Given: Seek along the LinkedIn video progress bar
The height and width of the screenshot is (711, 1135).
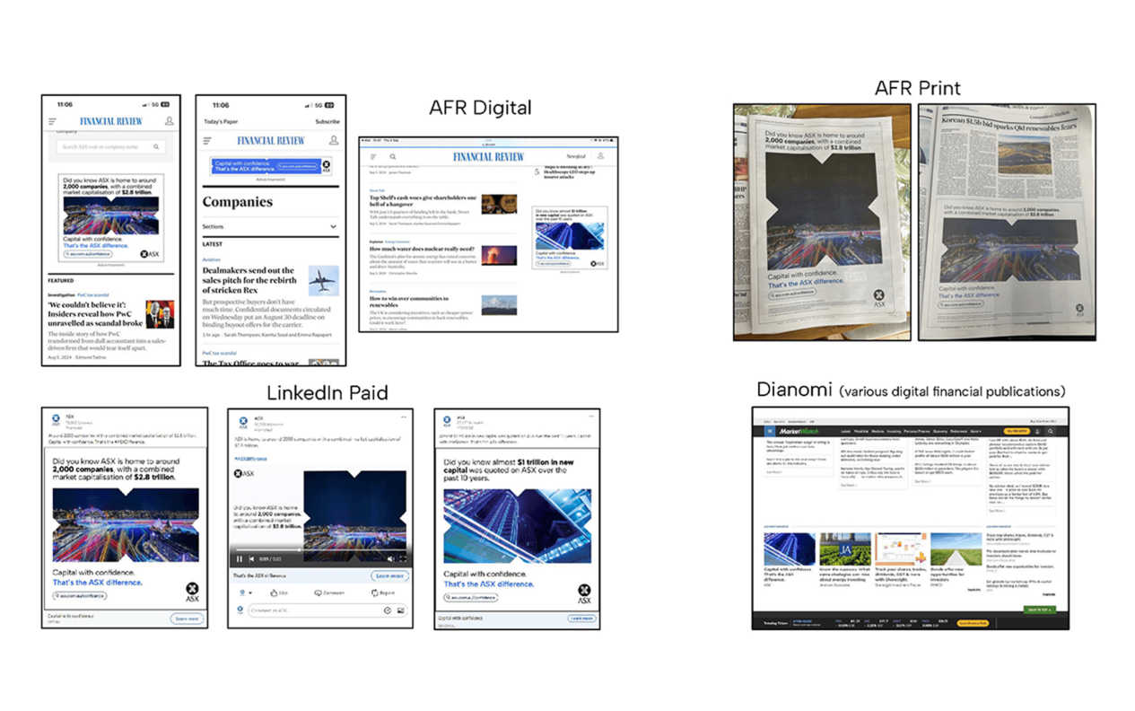Looking at the screenshot, I should pyautogui.click(x=321, y=549).
